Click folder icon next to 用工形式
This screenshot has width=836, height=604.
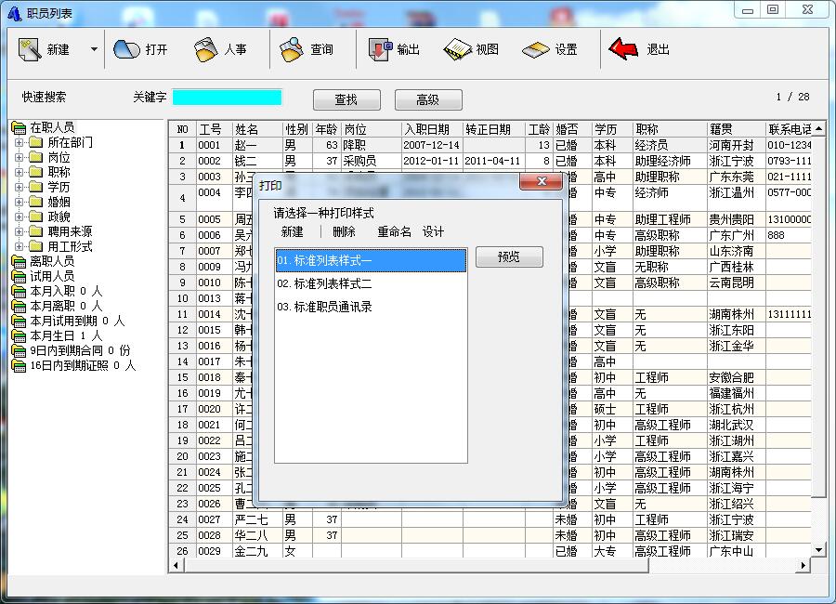(35, 247)
